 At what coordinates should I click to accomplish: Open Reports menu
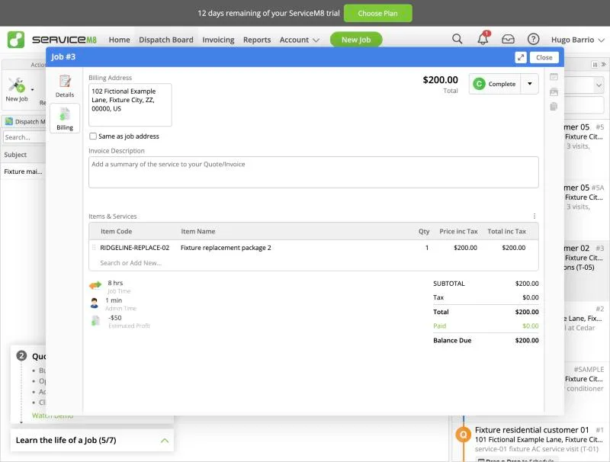tap(257, 40)
